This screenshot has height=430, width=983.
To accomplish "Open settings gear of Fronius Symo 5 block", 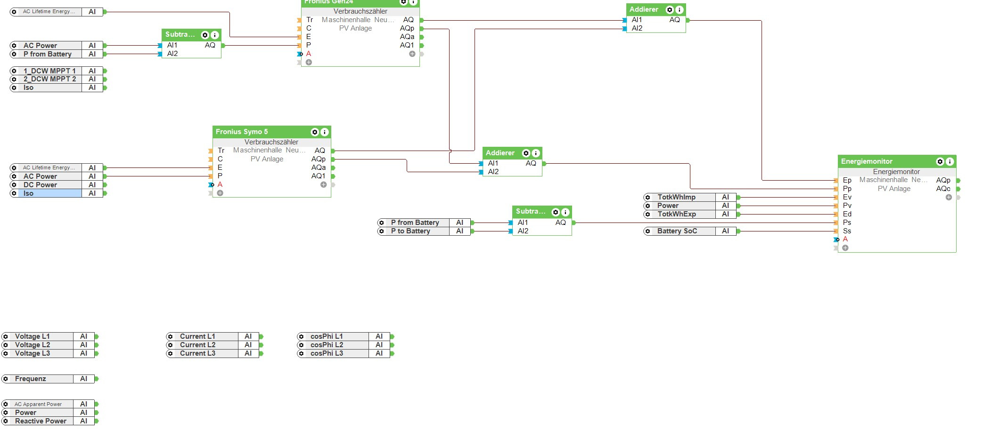I will coord(315,132).
